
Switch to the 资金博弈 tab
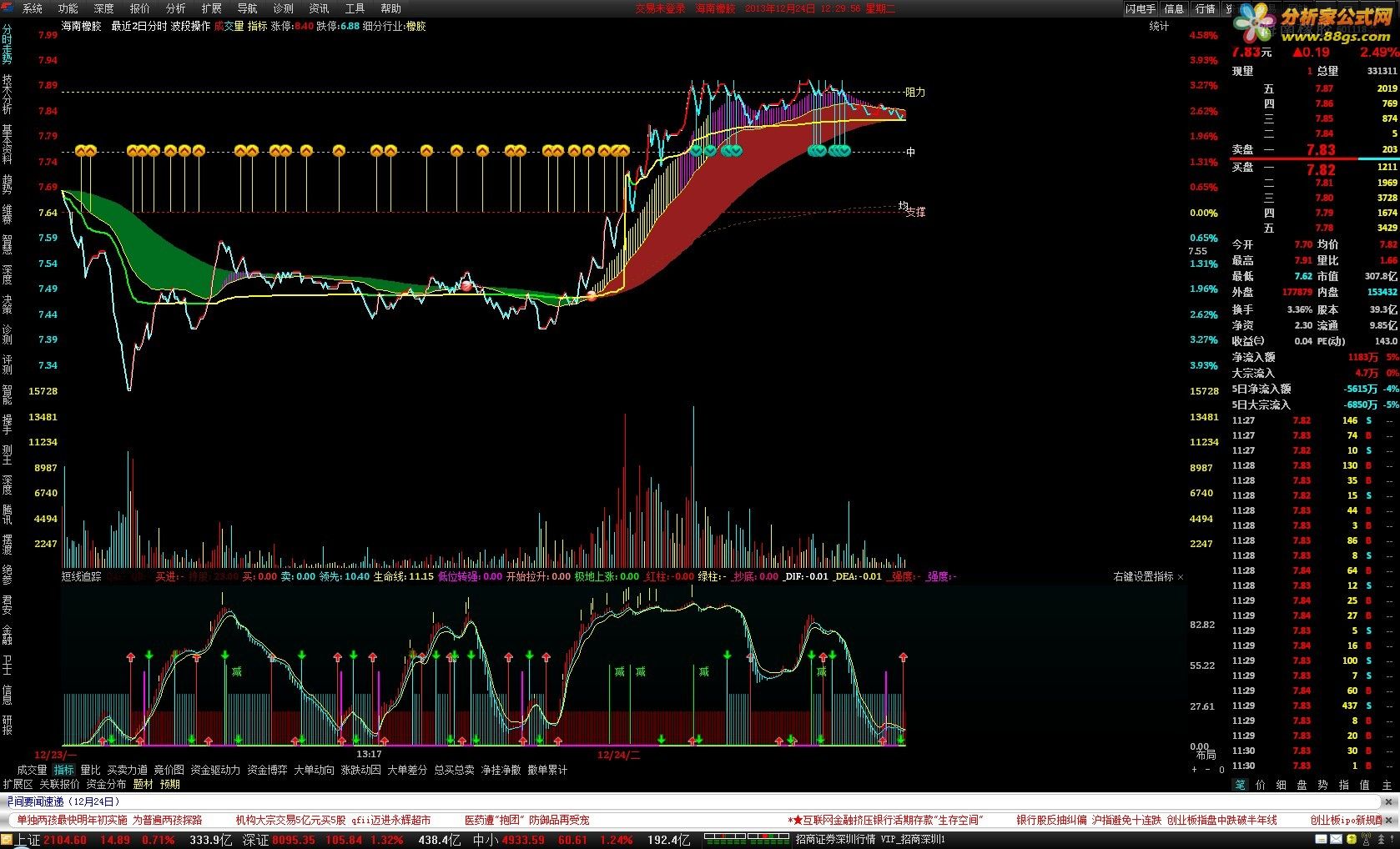click(x=267, y=770)
